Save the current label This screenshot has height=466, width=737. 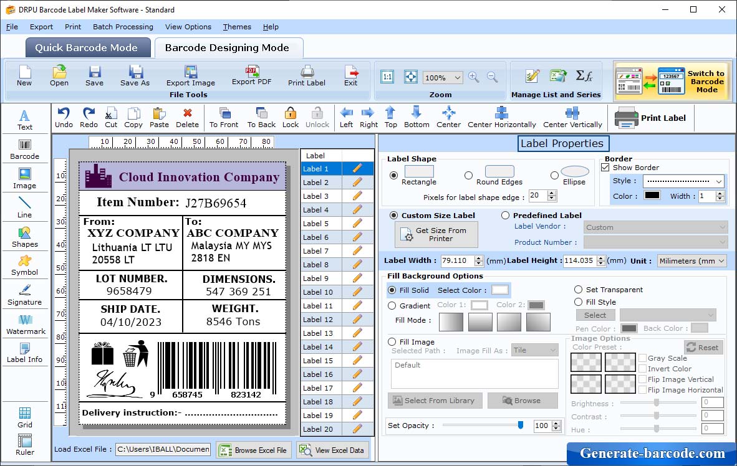click(95, 75)
